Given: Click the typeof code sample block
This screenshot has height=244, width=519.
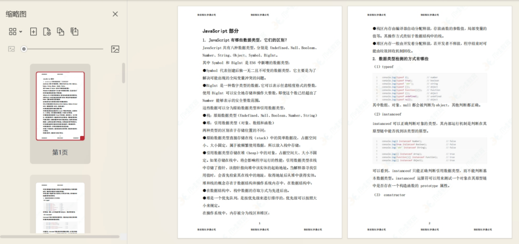Looking at the screenshot, I should [430, 88].
